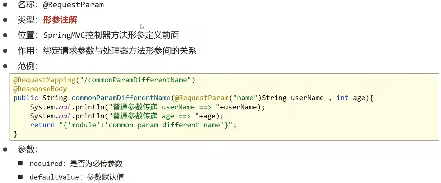Click the 范例 label
Viewport: 441px width, 183px height.
(x=28, y=66)
